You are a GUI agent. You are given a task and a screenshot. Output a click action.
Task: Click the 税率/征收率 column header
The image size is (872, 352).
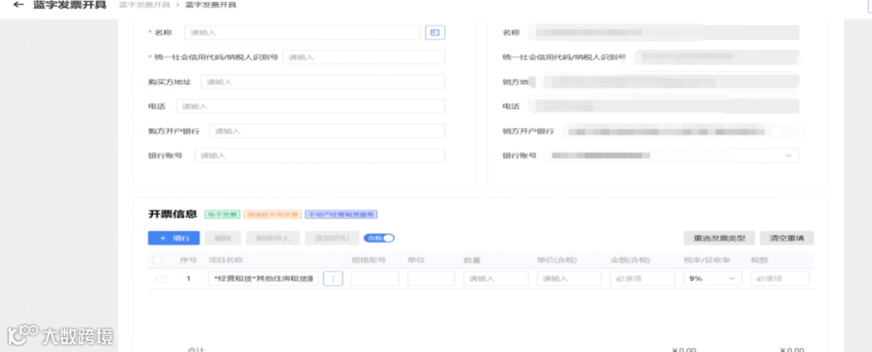[x=706, y=260]
